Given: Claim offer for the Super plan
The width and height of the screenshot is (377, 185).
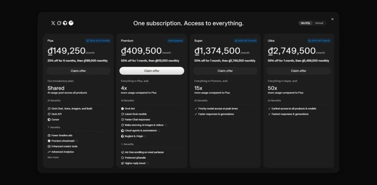Looking at the screenshot, I should pyautogui.click(x=225, y=71).
